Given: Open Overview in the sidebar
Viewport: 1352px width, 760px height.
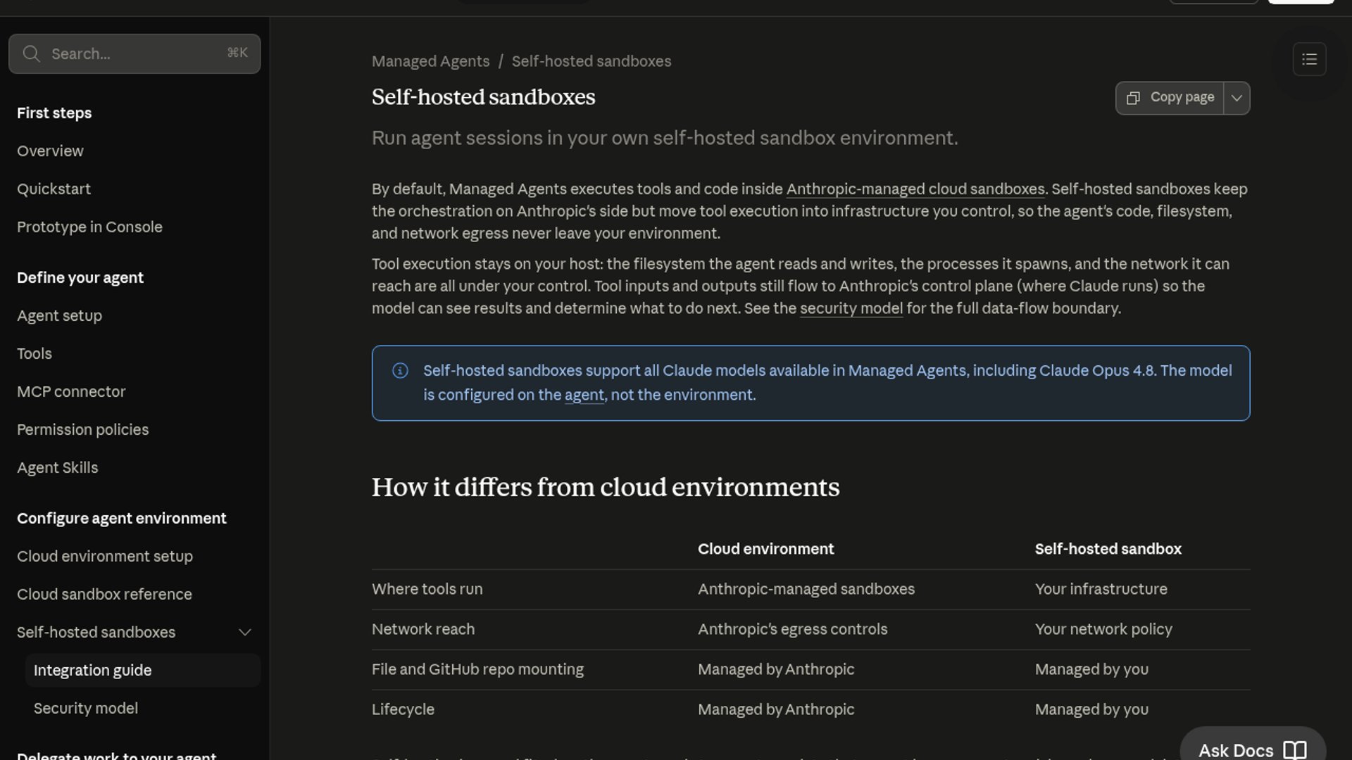Looking at the screenshot, I should (50, 151).
